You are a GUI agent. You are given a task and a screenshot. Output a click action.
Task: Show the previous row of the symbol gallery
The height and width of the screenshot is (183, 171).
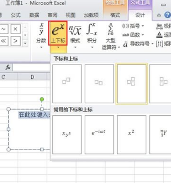(x=25, y=27)
